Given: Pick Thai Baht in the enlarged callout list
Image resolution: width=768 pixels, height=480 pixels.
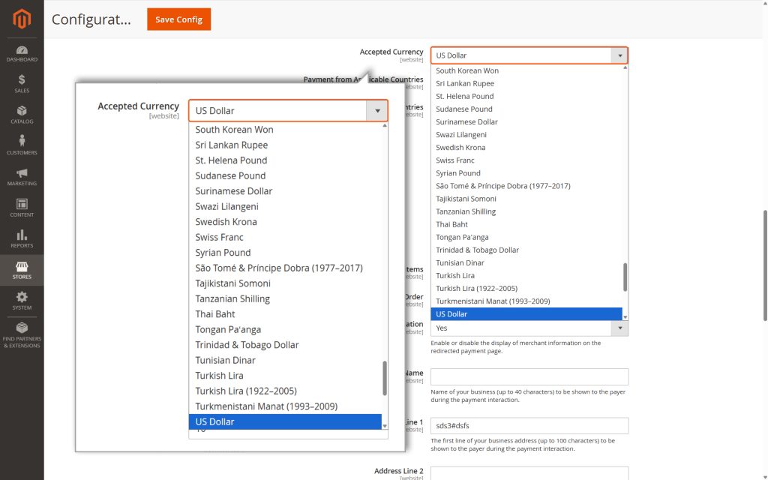Looking at the screenshot, I should (x=215, y=314).
